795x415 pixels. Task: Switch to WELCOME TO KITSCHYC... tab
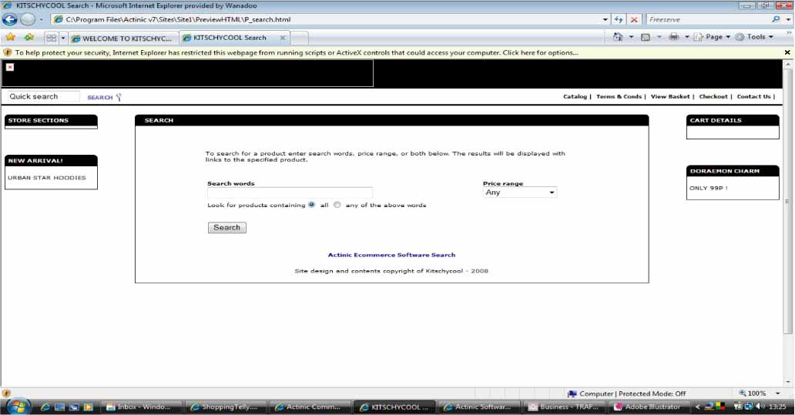[x=122, y=38]
